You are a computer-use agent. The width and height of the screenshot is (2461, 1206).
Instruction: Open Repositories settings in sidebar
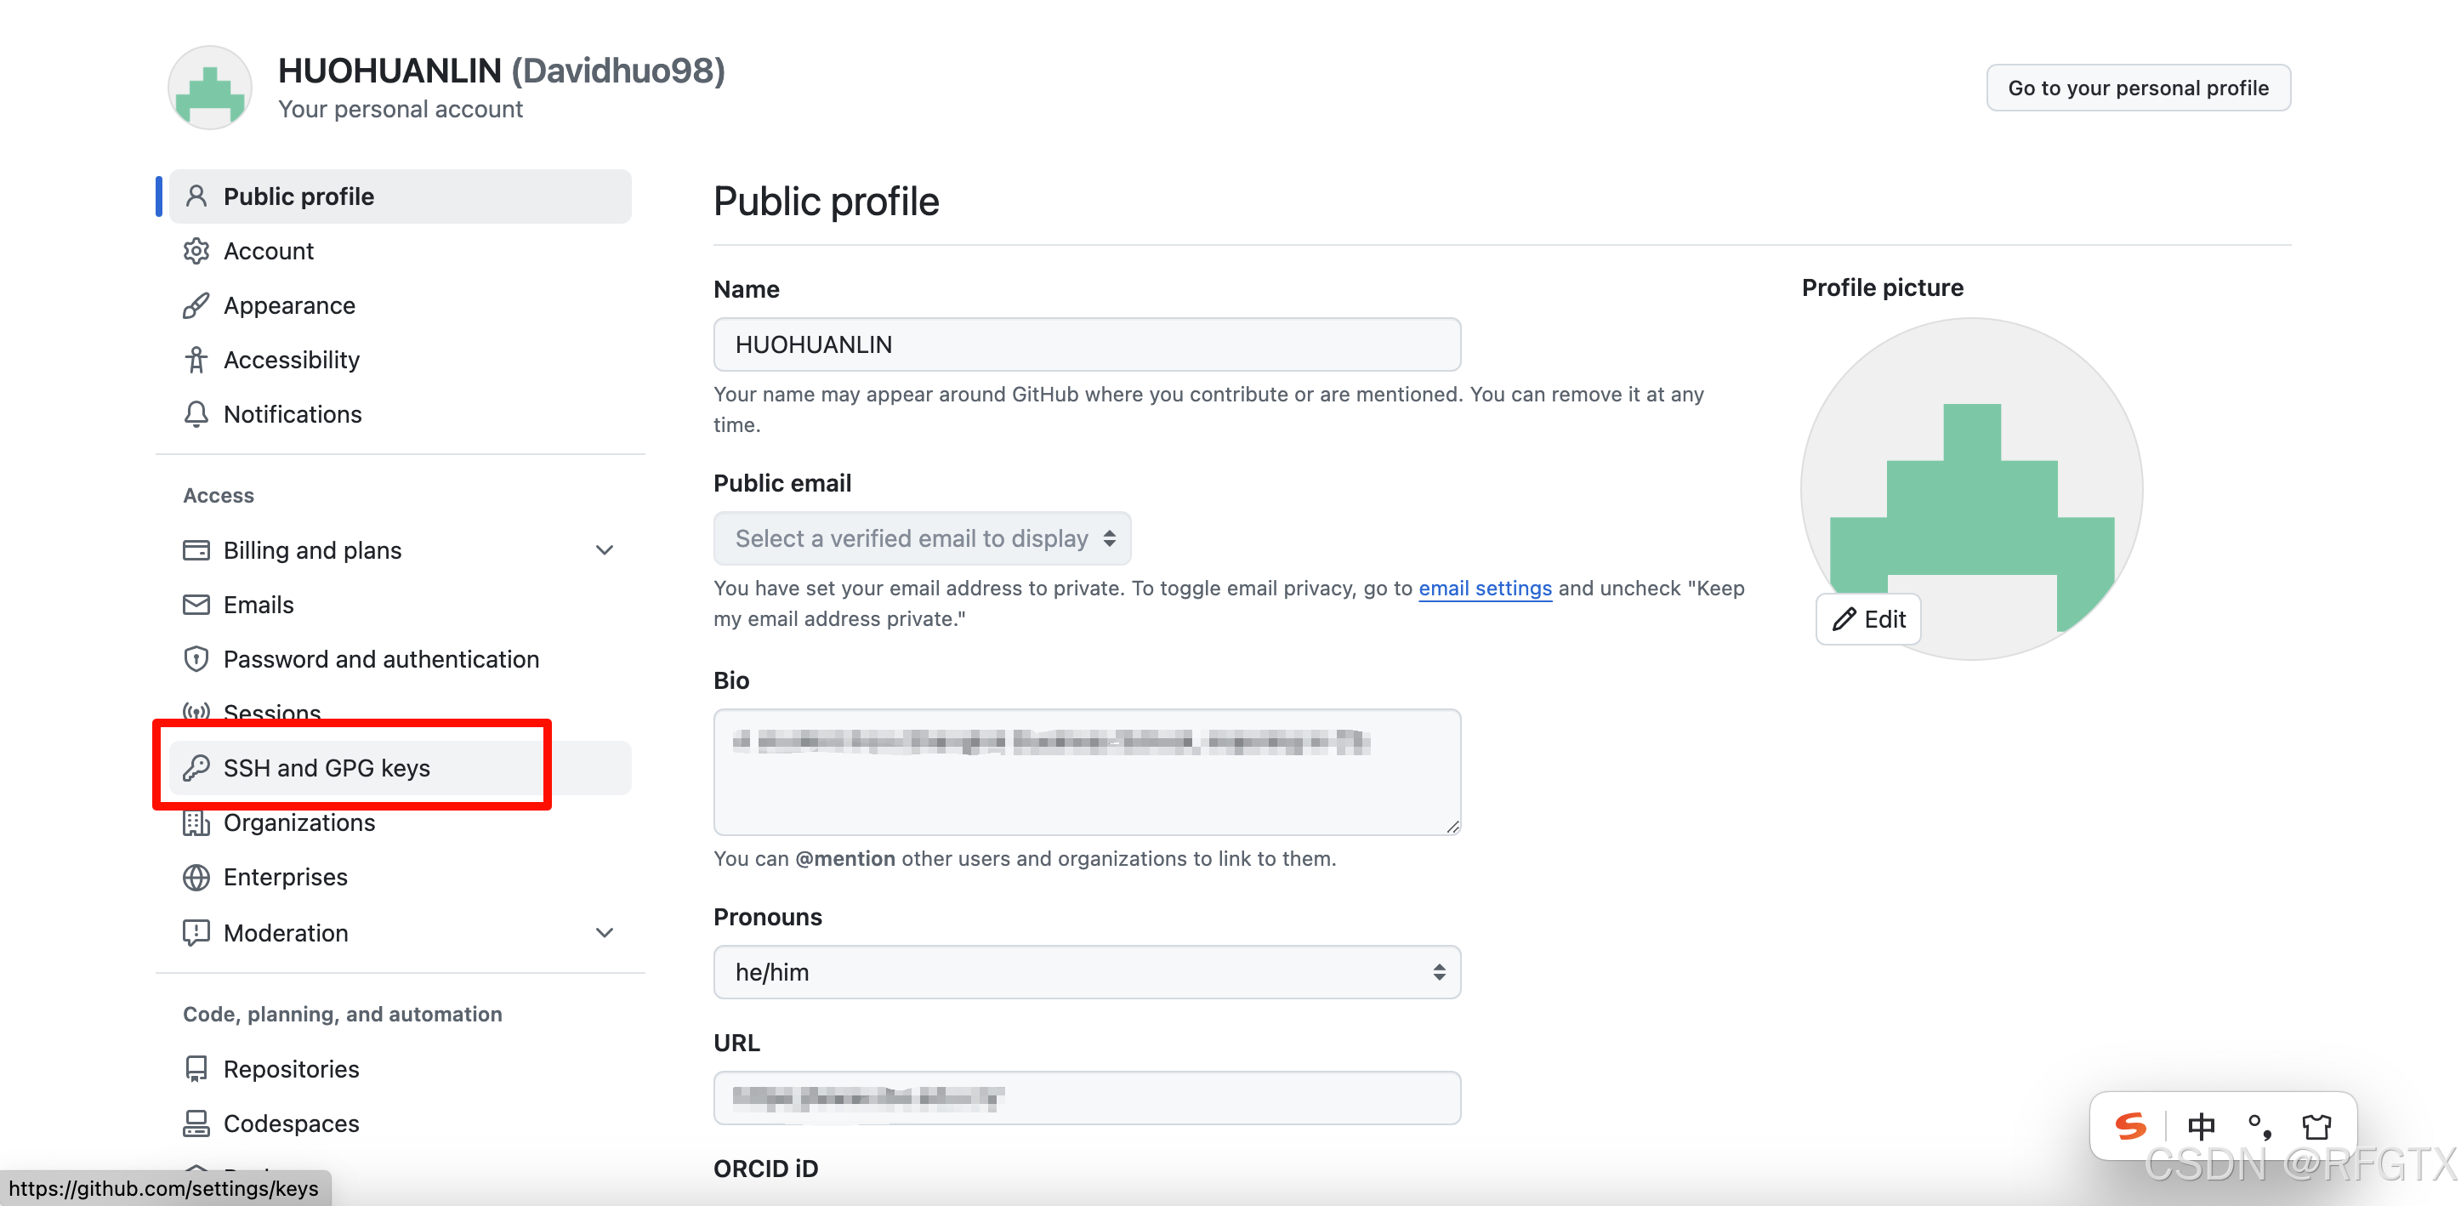(292, 1069)
